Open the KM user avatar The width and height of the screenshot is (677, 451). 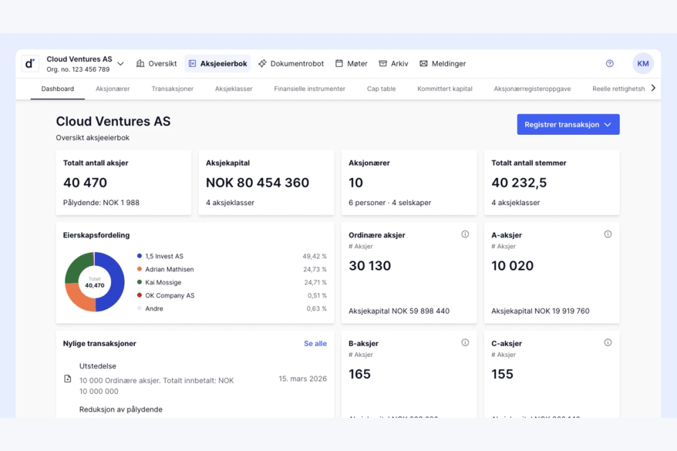tap(643, 64)
